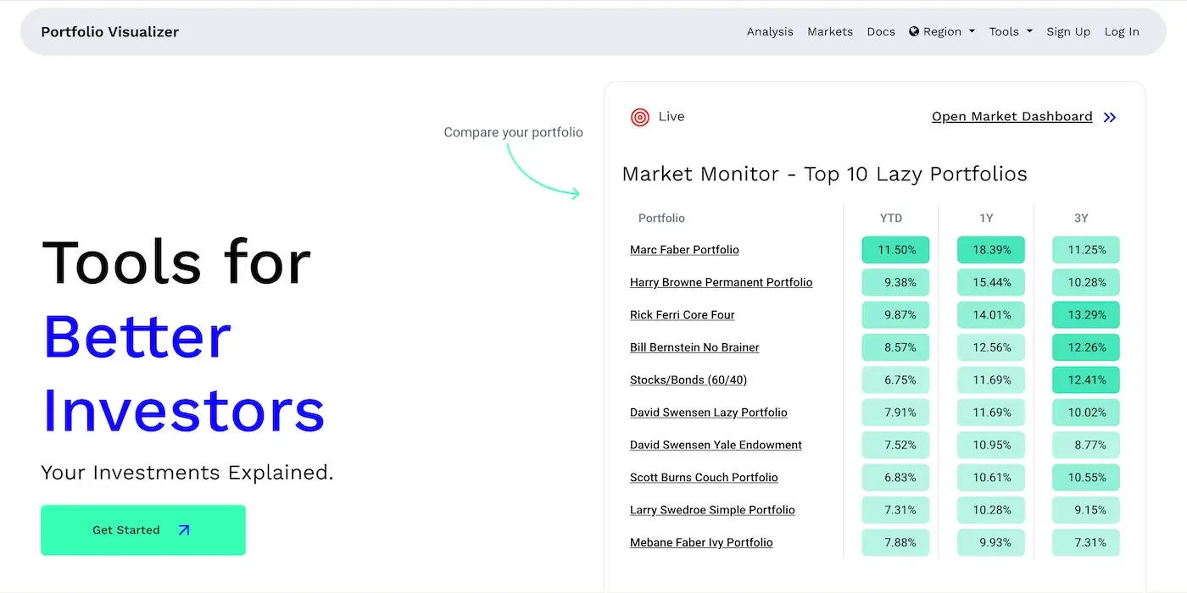Click the 13.29% 3Y value
Screen dimensions: 1187x593
coord(1086,315)
